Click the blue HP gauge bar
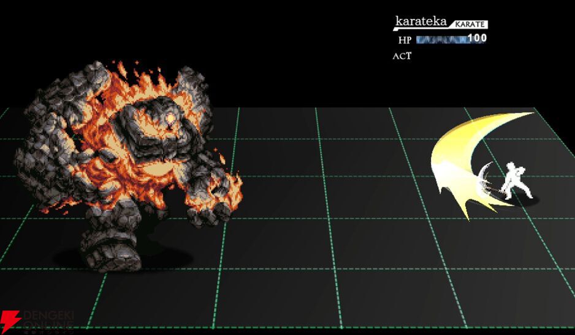This screenshot has height=335, width=575. click(x=441, y=39)
